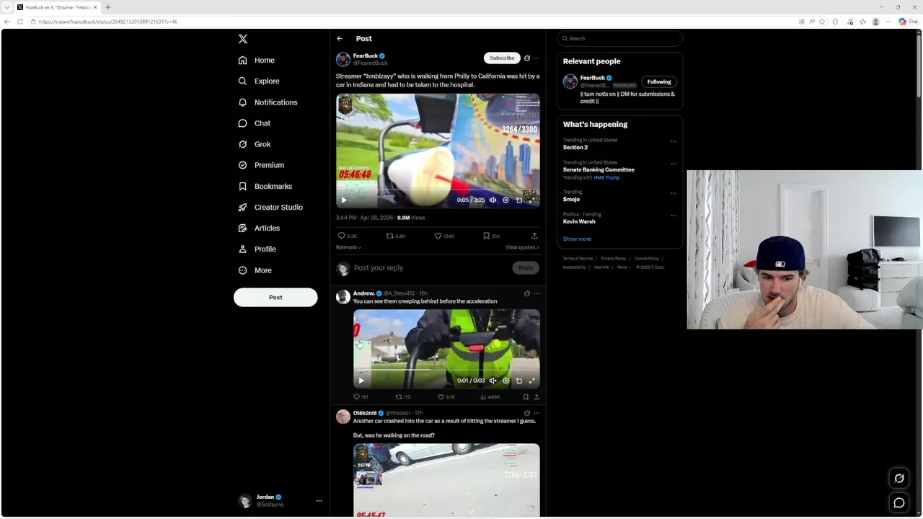This screenshot has width=923, height=519.
Task: Bookmark the post with 21K bookmarks
Action: pyautogui.click(x=486, y=236)
